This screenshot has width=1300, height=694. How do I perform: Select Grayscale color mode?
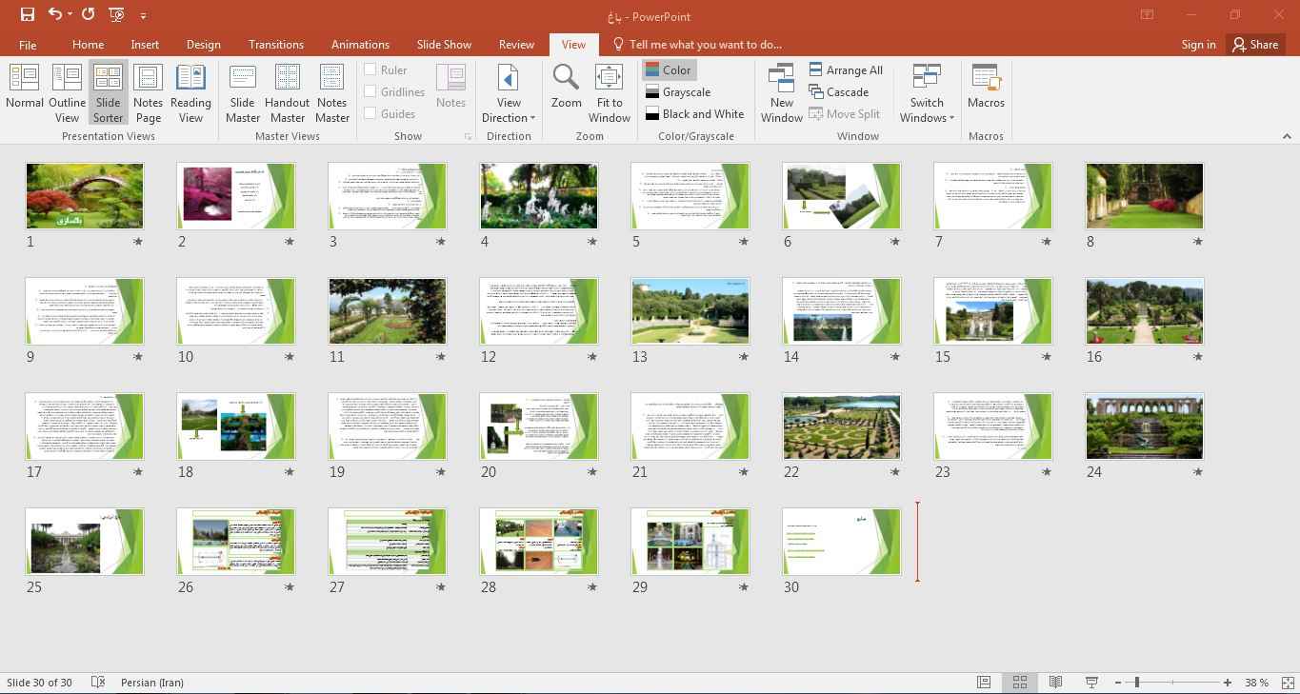click(x=686, y=92)
